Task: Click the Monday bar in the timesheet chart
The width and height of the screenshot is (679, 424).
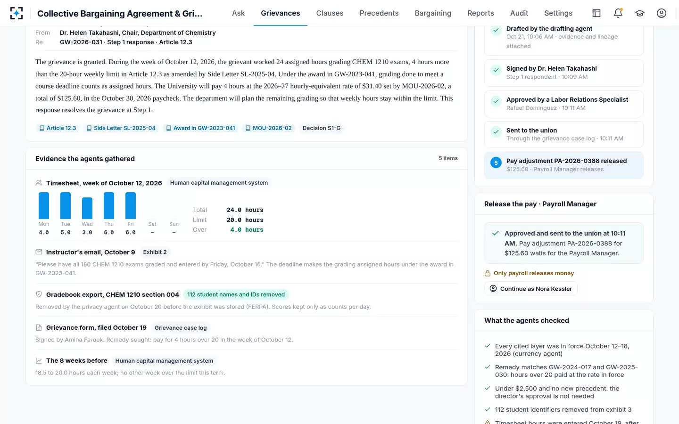Action: pyautogui.click(x=44, y=205)
